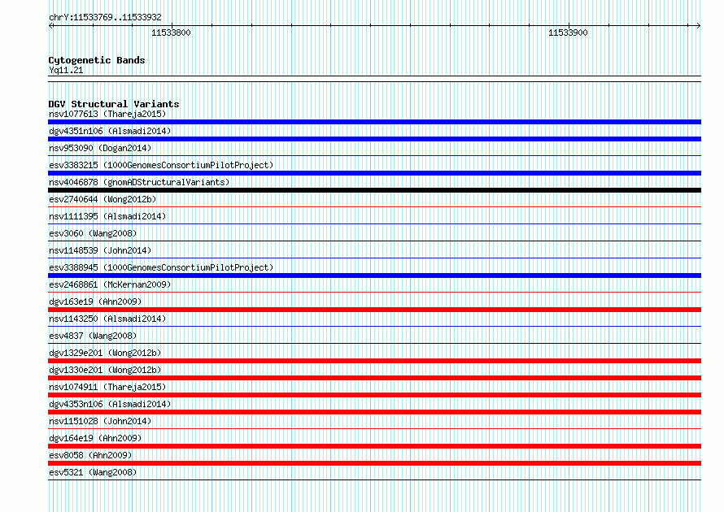Open variant dgv4351n106 (Alsmadi2014)
The height and width of the screenshot is (512, 724).
[x=110, y=131]
